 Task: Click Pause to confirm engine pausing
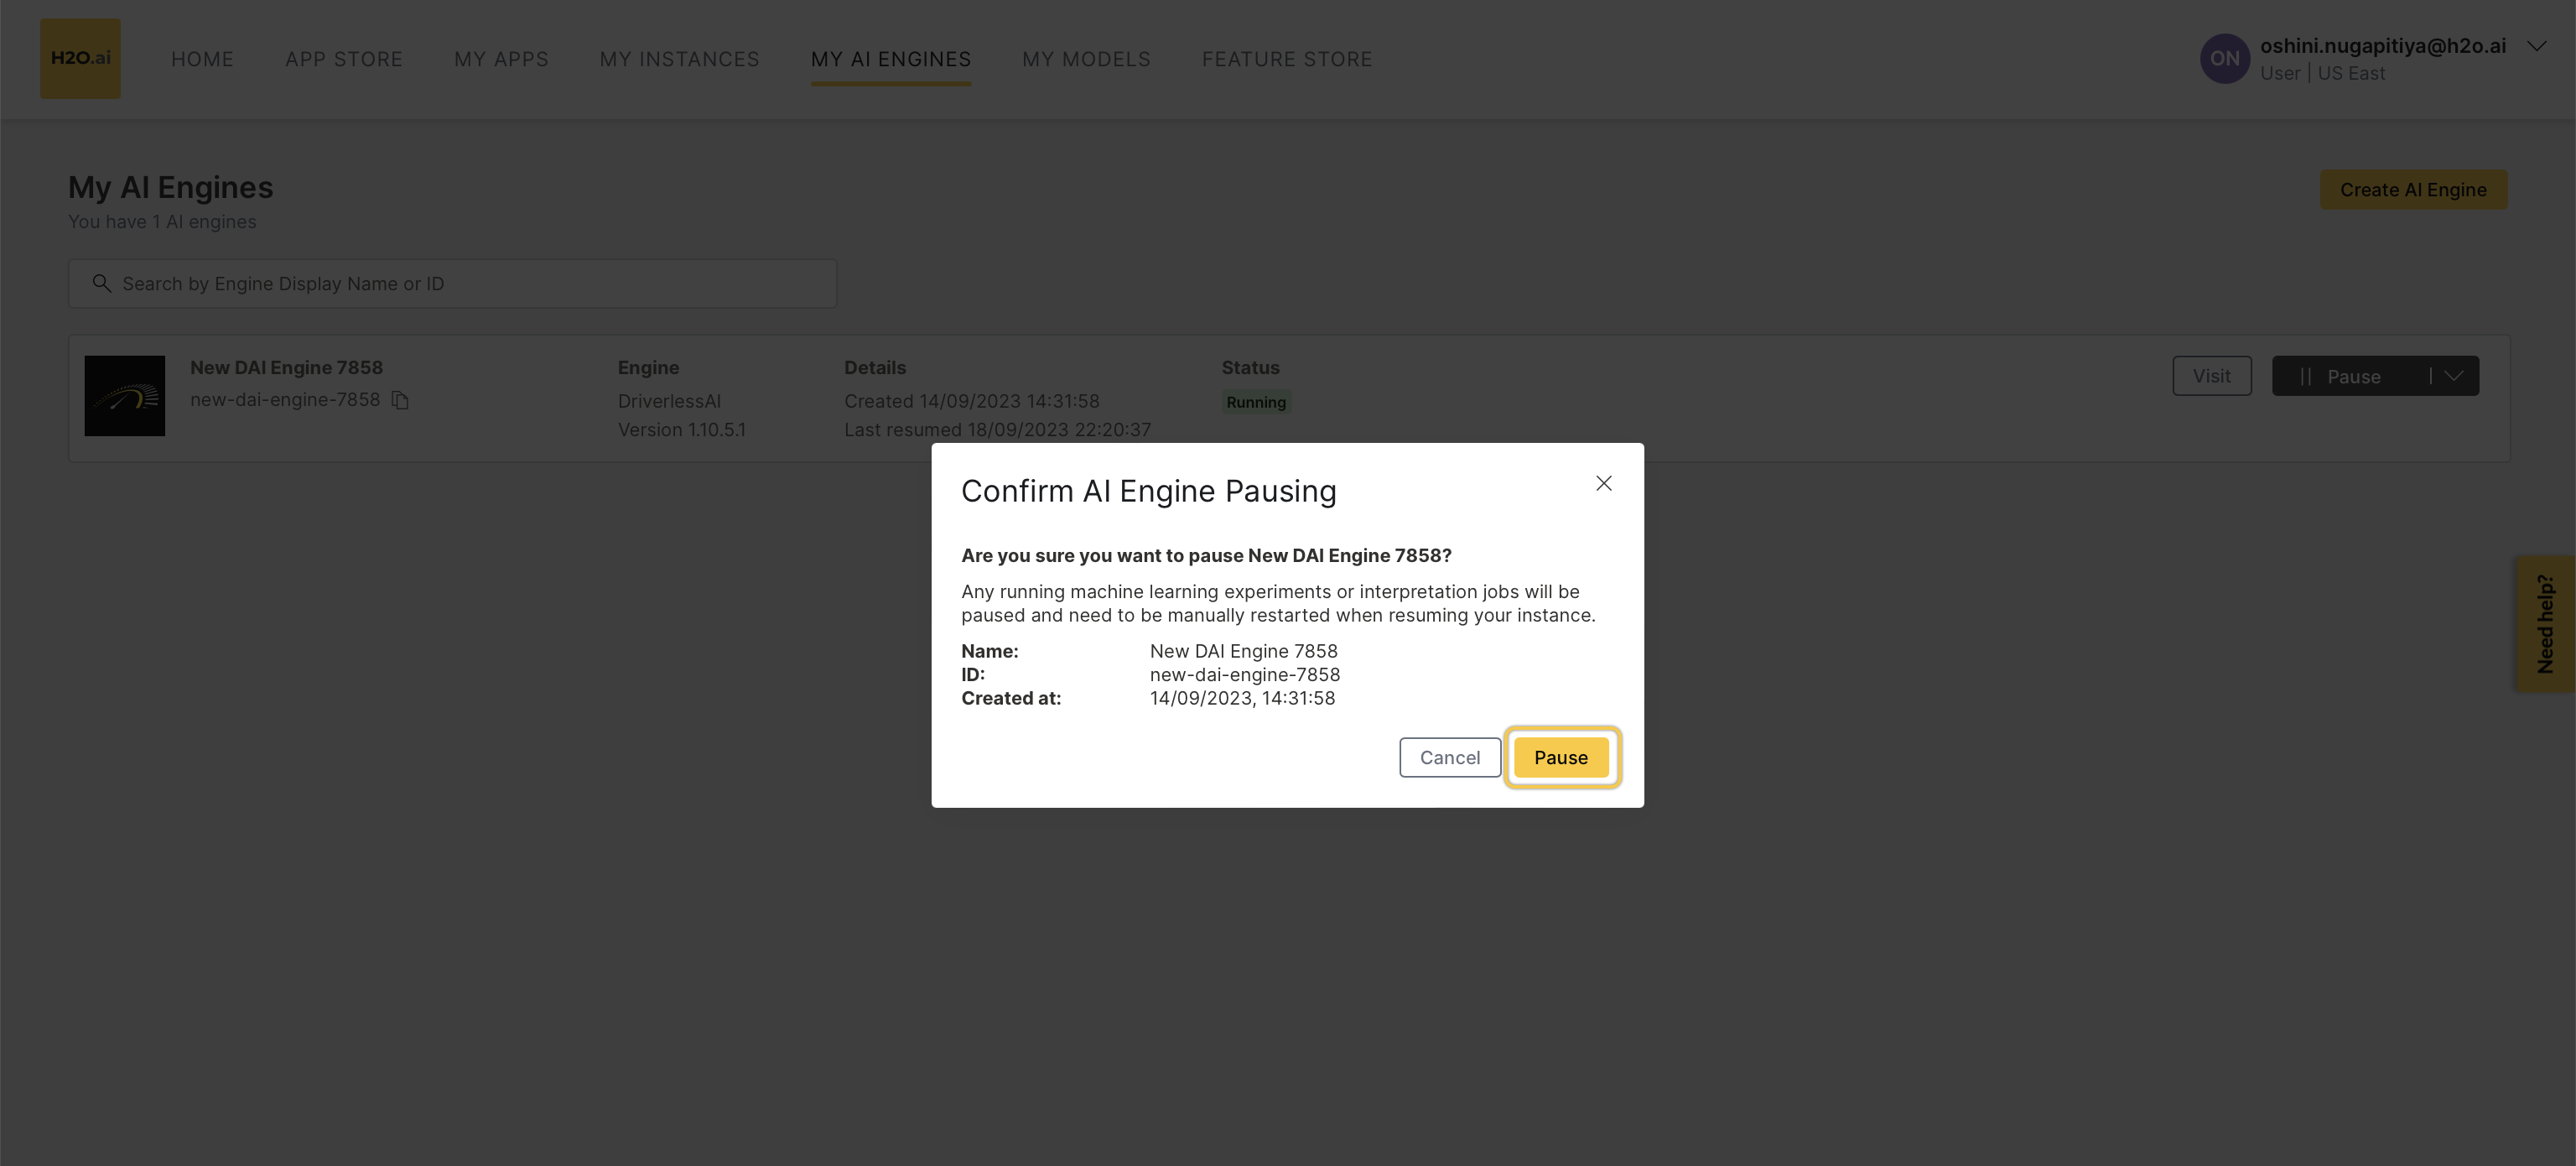point(1561,757)
